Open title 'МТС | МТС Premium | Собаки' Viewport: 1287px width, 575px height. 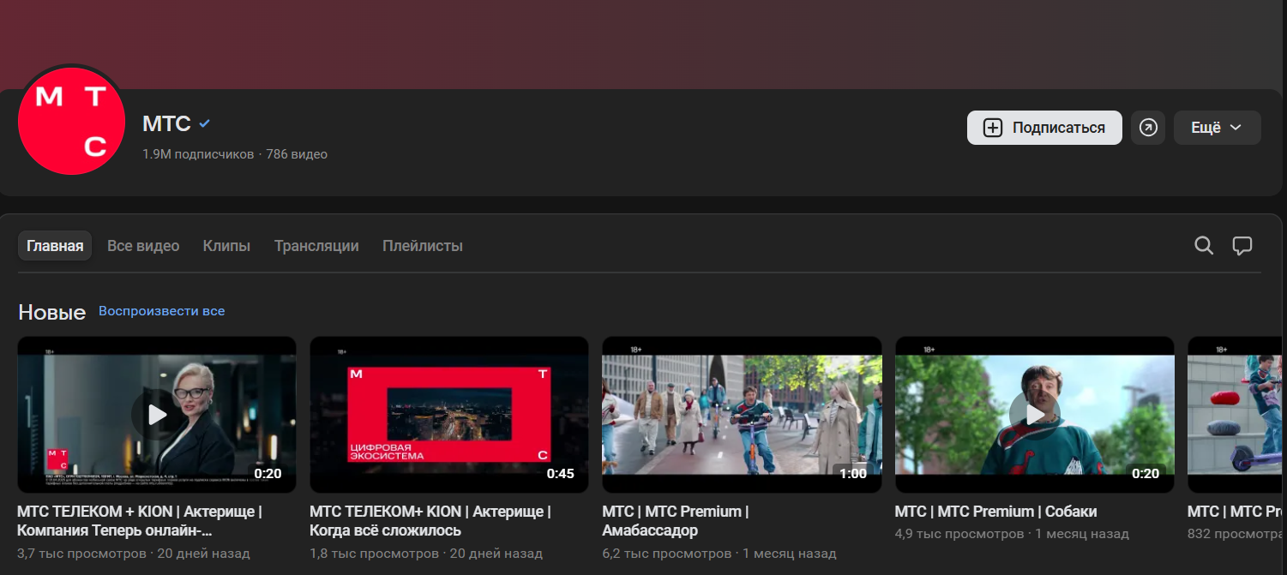coord(995,512)
